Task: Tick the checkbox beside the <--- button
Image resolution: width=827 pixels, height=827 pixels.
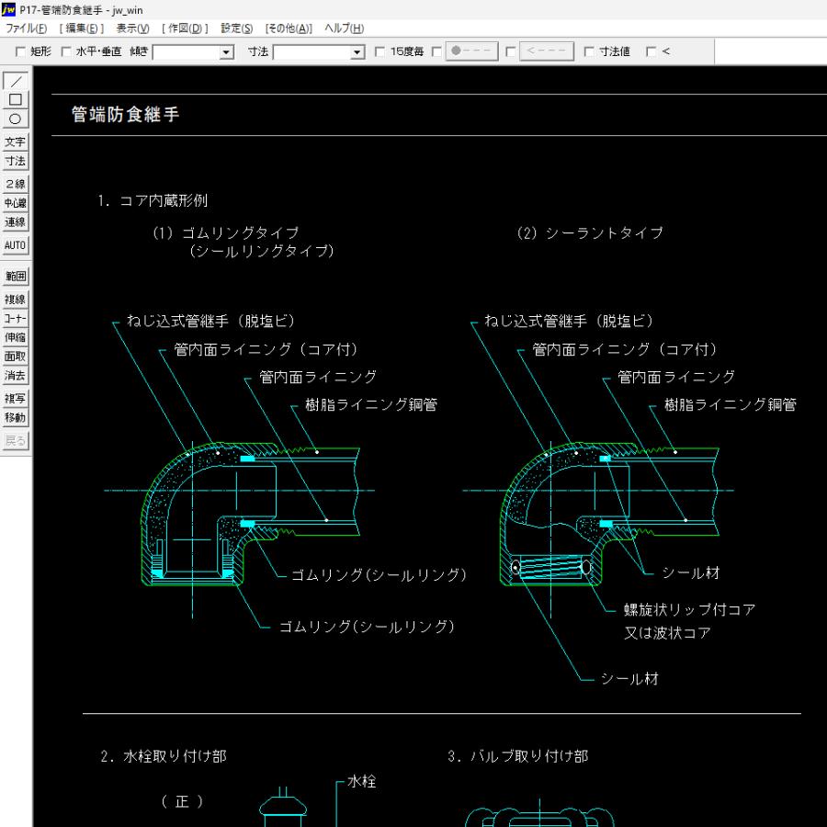Action: pyautogui.click(x=510, y=51)
